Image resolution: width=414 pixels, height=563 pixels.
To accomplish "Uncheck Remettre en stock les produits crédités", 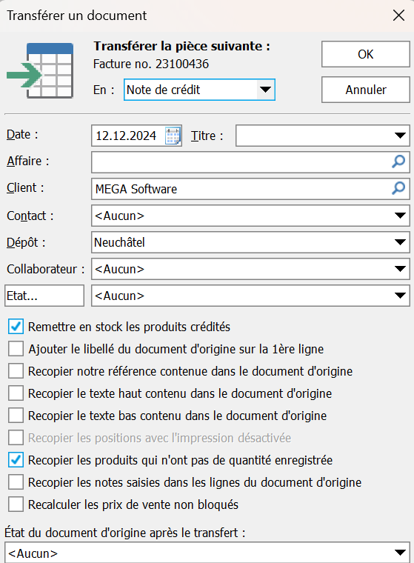I will coord(16,327).
